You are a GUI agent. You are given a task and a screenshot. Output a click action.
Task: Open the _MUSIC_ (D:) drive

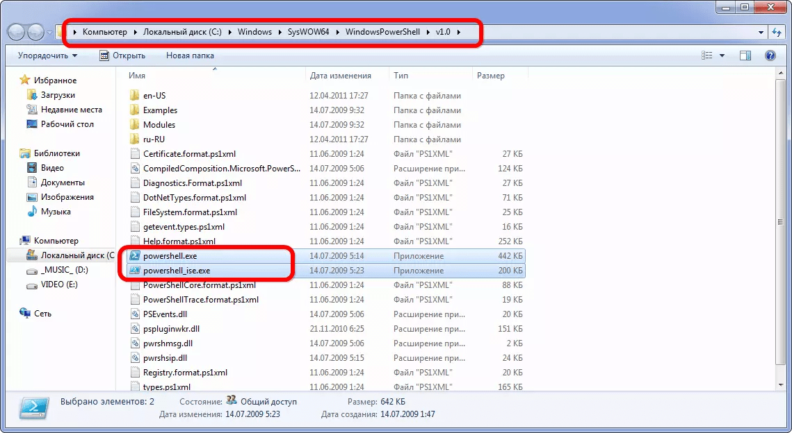click(x=64, y=270)
